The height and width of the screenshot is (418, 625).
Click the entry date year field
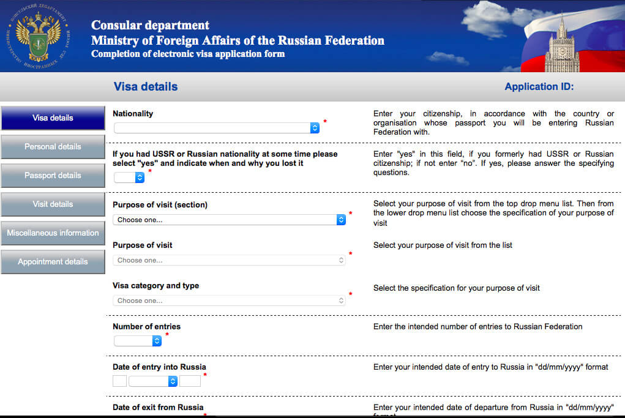(x=190, y=381)
